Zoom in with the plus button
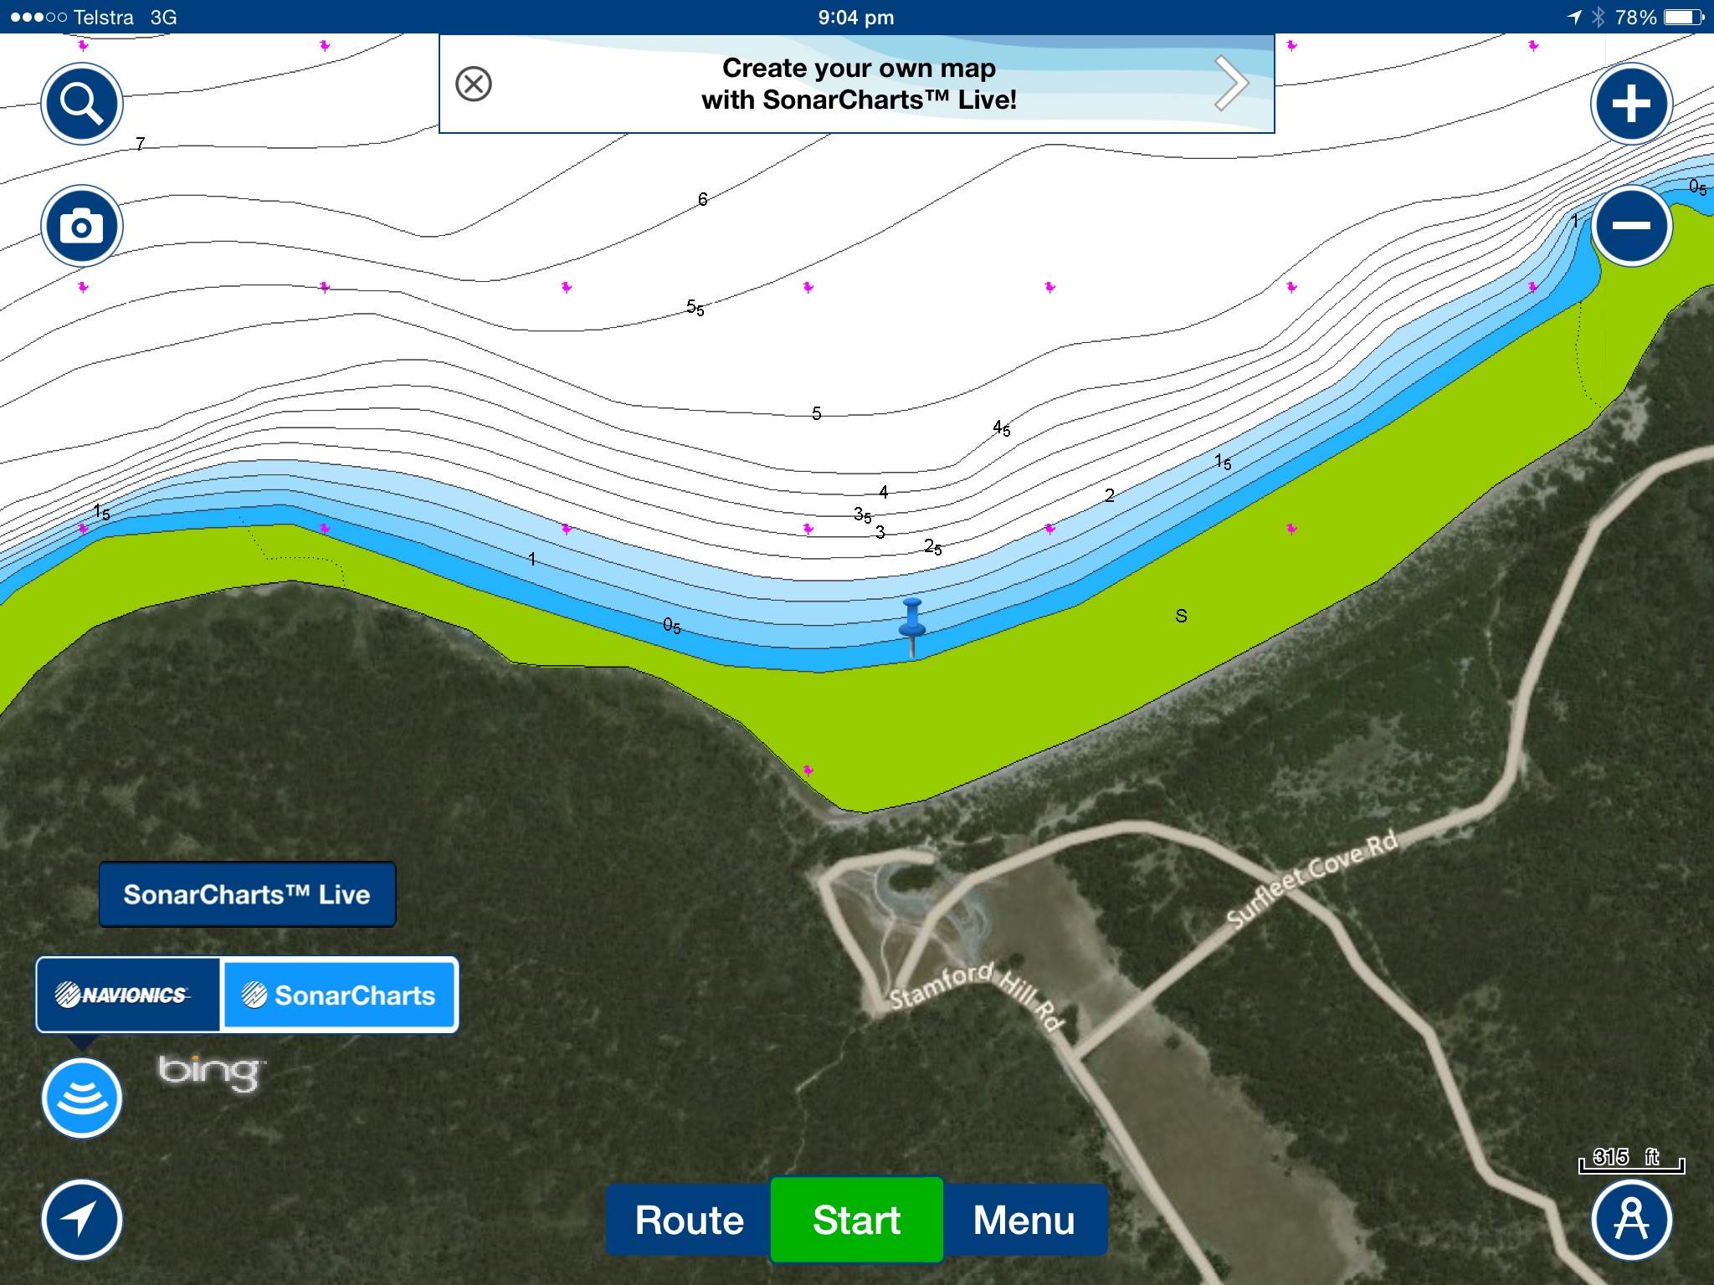Screen dimensions: 1714x1285 1631,104
